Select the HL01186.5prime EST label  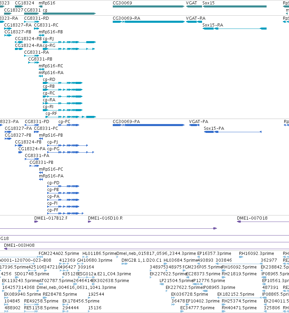coord(99,253)
